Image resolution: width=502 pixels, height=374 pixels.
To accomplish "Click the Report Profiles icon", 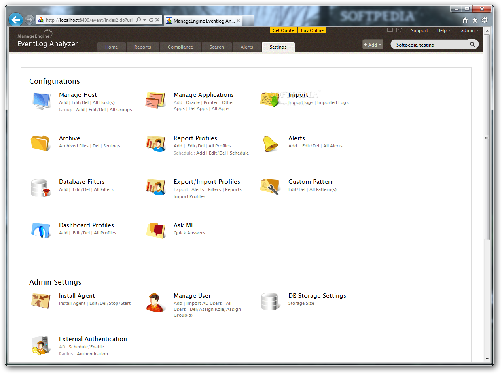I will pyautogui.click(x=155, y=144).
